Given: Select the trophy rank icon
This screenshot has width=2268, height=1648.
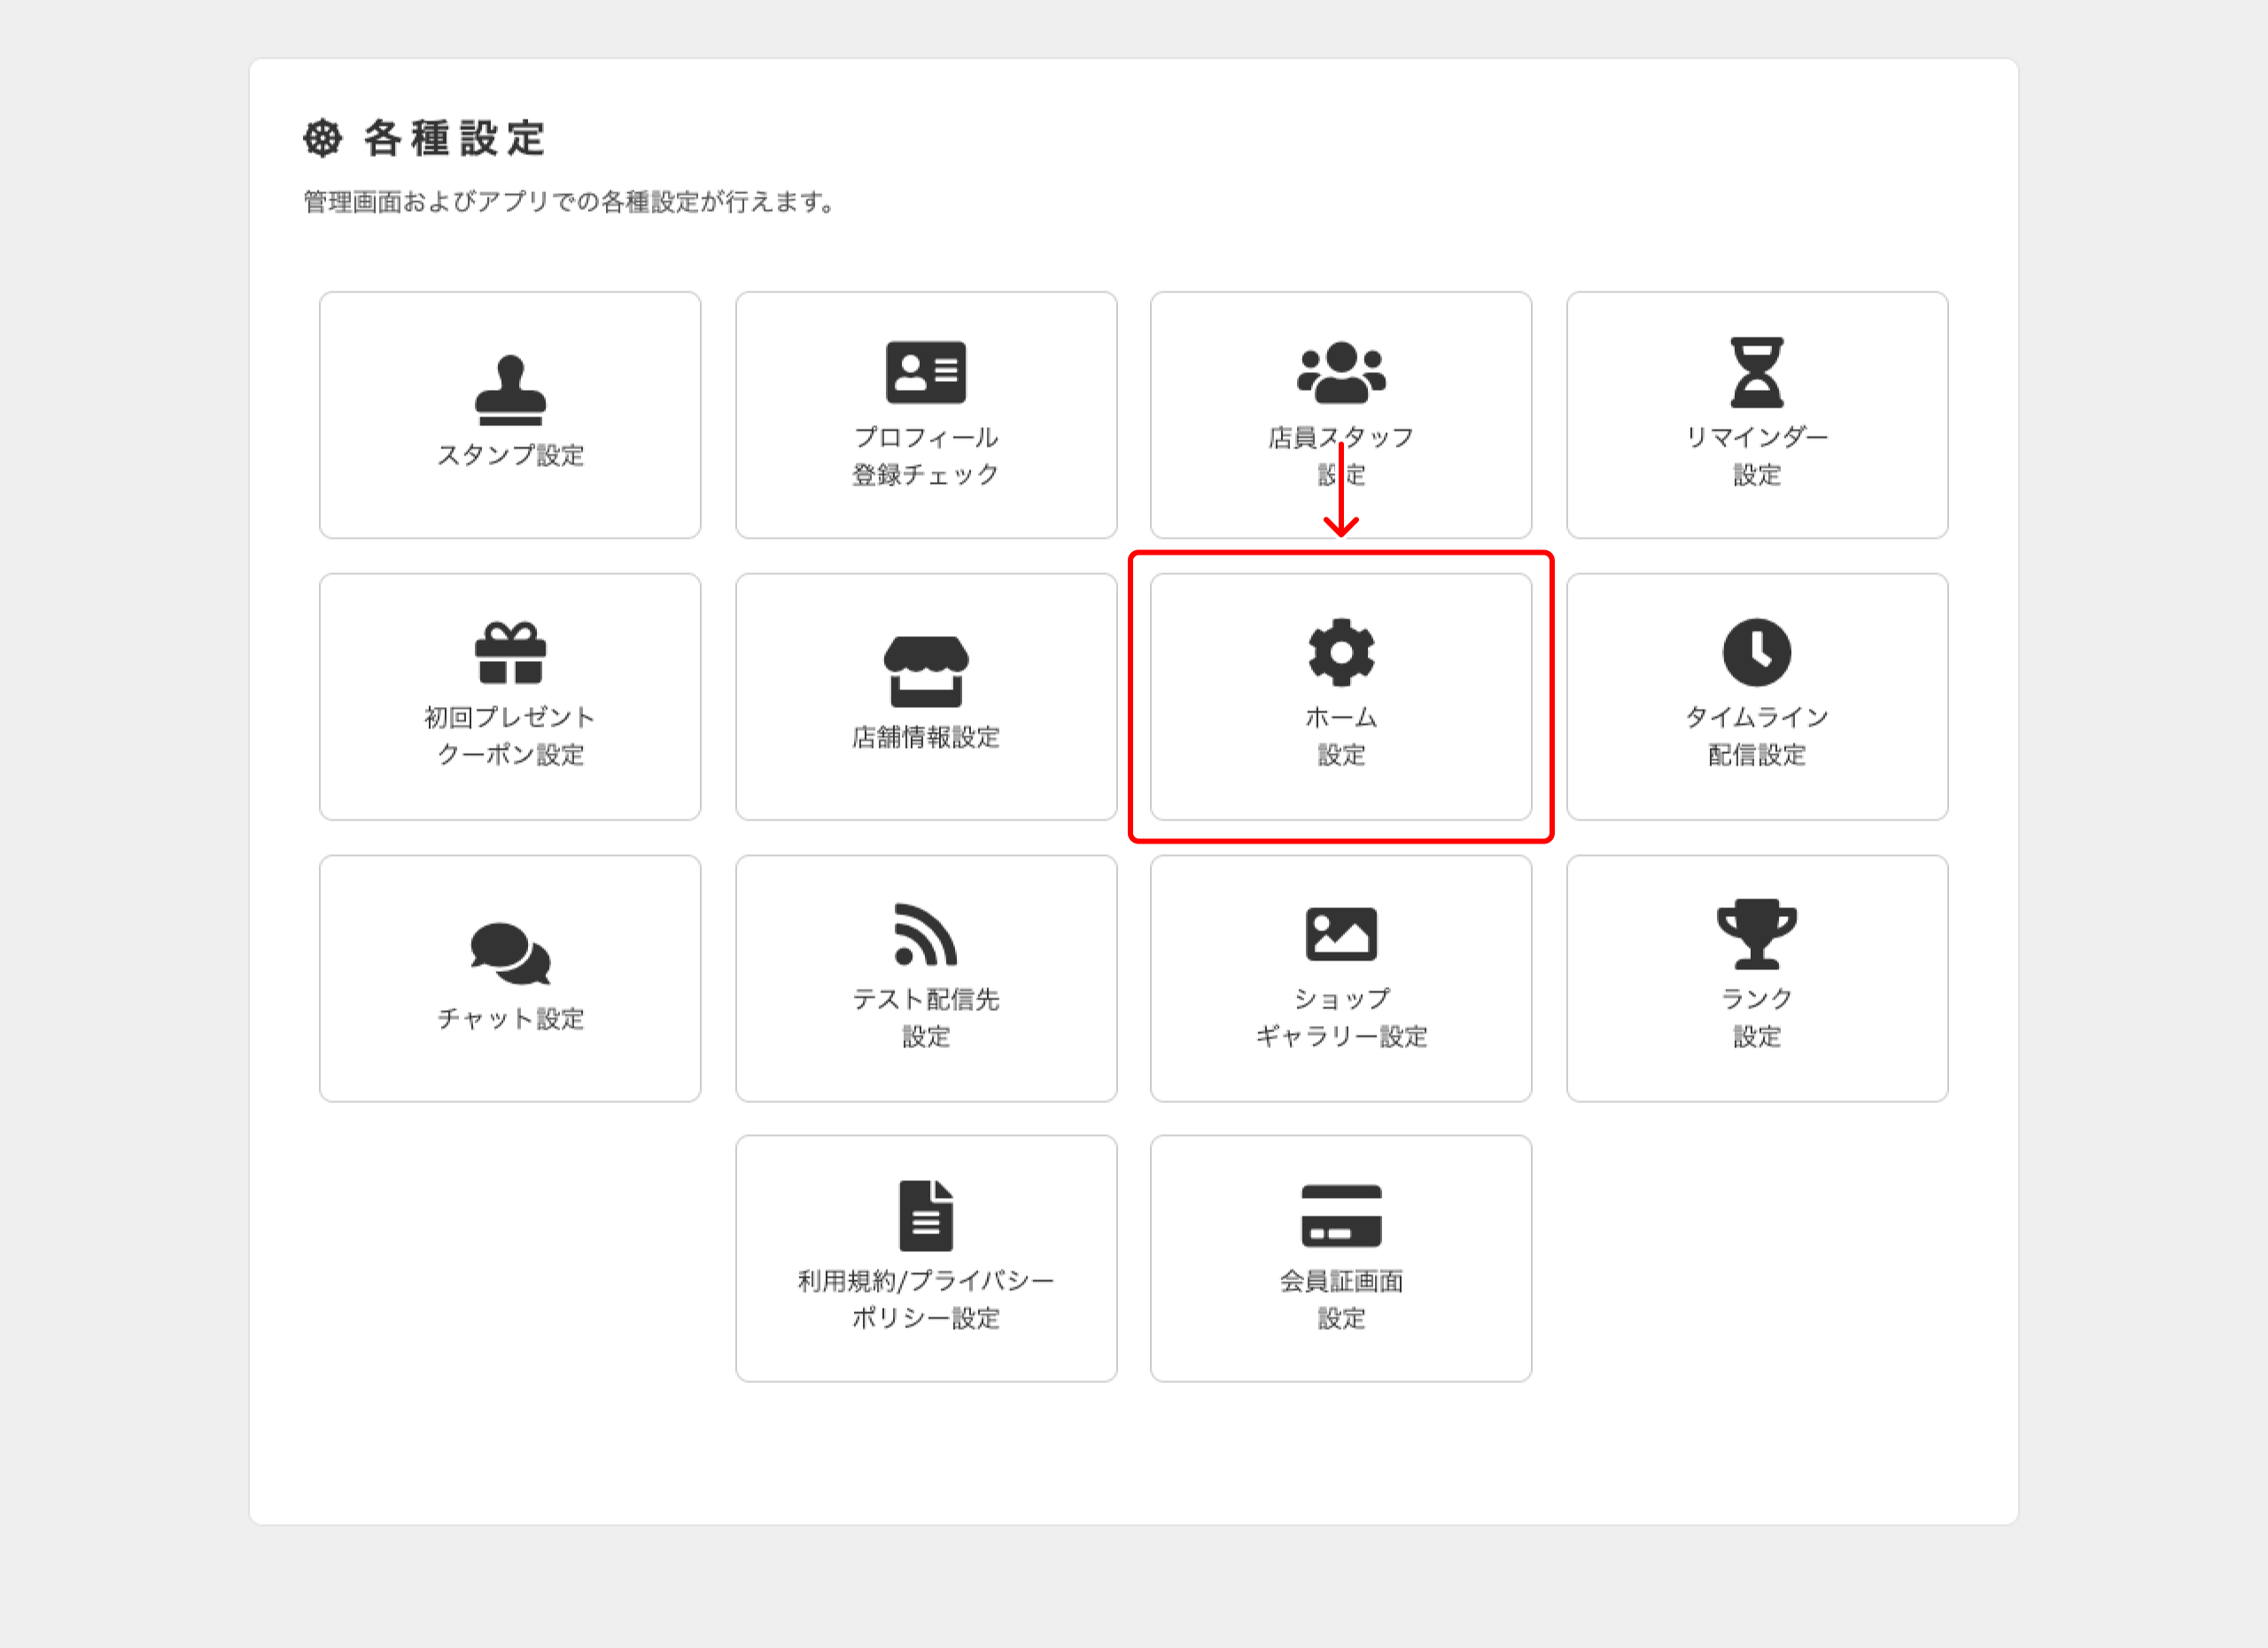Looking at the screenshot, I should point(1757,934).
